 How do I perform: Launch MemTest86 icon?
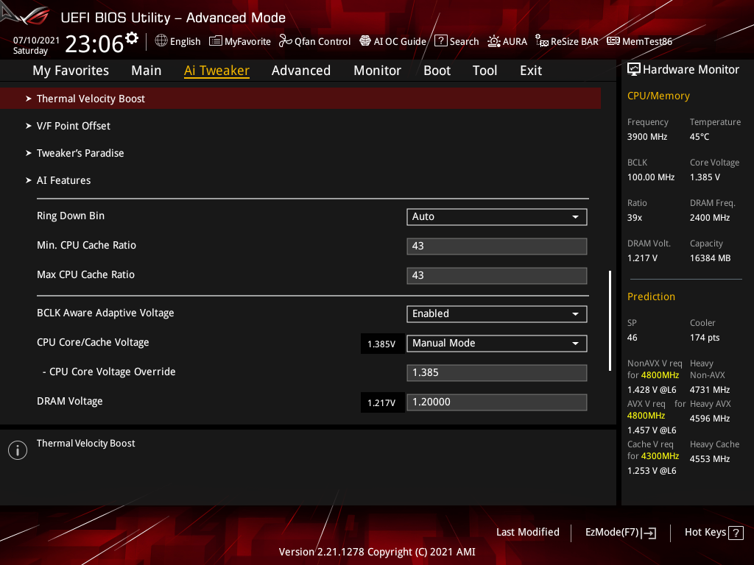(x=613, y=41)
